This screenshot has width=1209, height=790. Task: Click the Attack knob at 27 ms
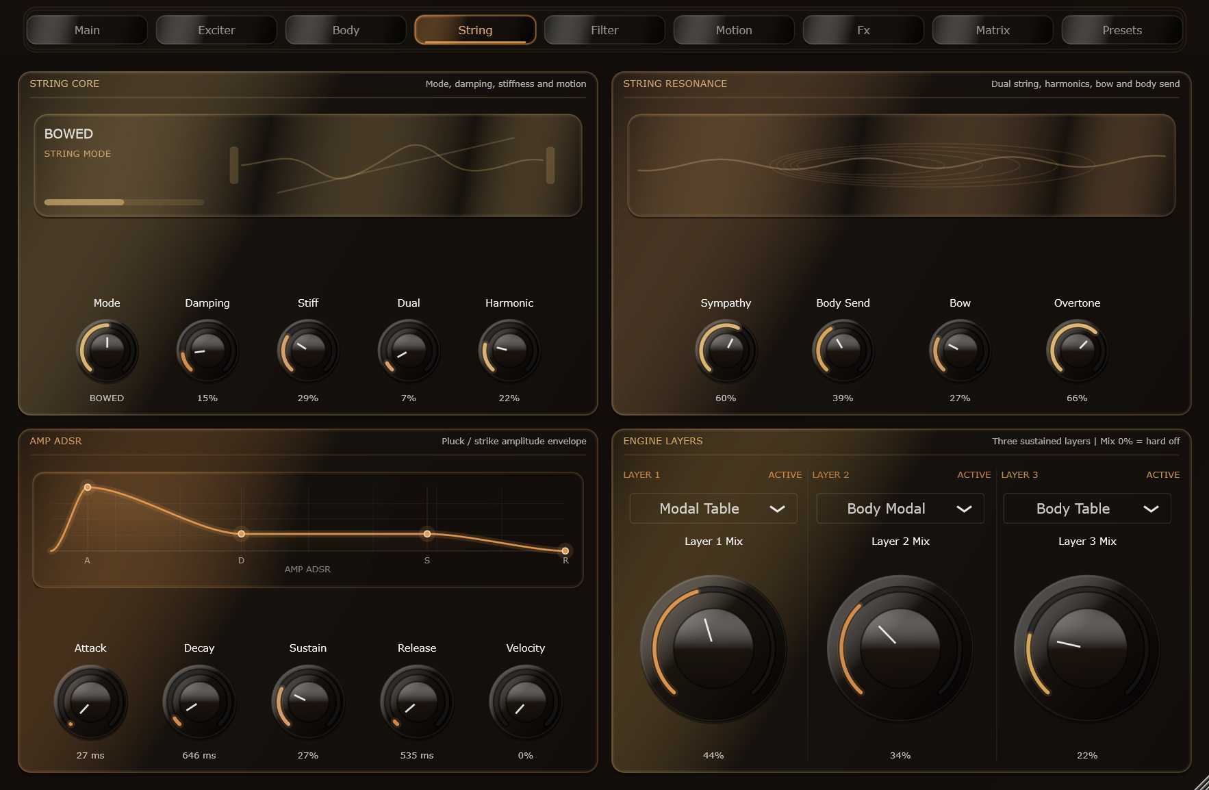(x=90, y=702)
